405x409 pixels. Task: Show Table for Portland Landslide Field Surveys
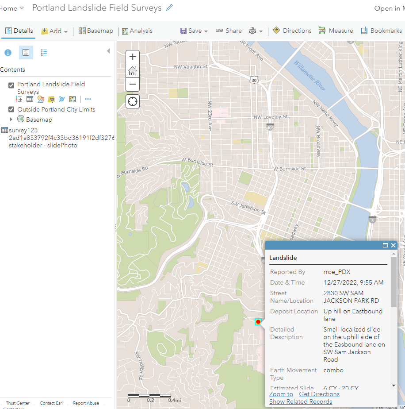tap(30, 99)
